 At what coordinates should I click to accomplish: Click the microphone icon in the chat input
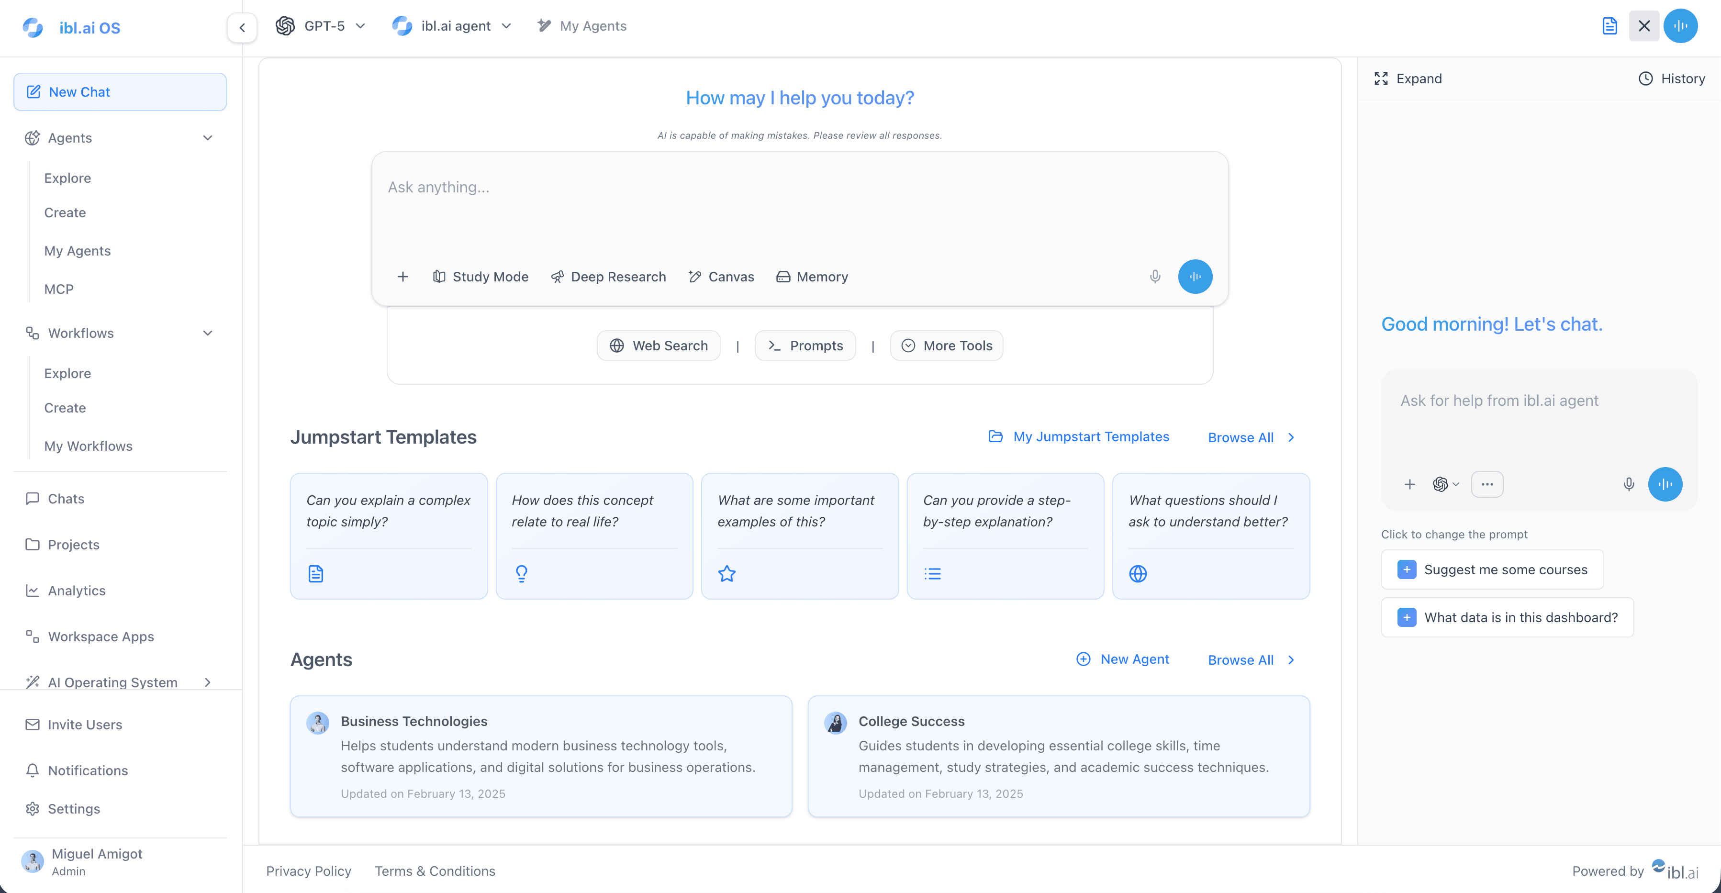(1155, 277)
